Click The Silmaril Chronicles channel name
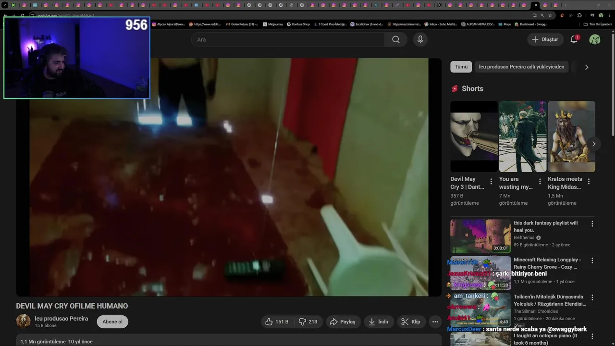The height and width of the screenshot is (346, 615). (536, 311)
